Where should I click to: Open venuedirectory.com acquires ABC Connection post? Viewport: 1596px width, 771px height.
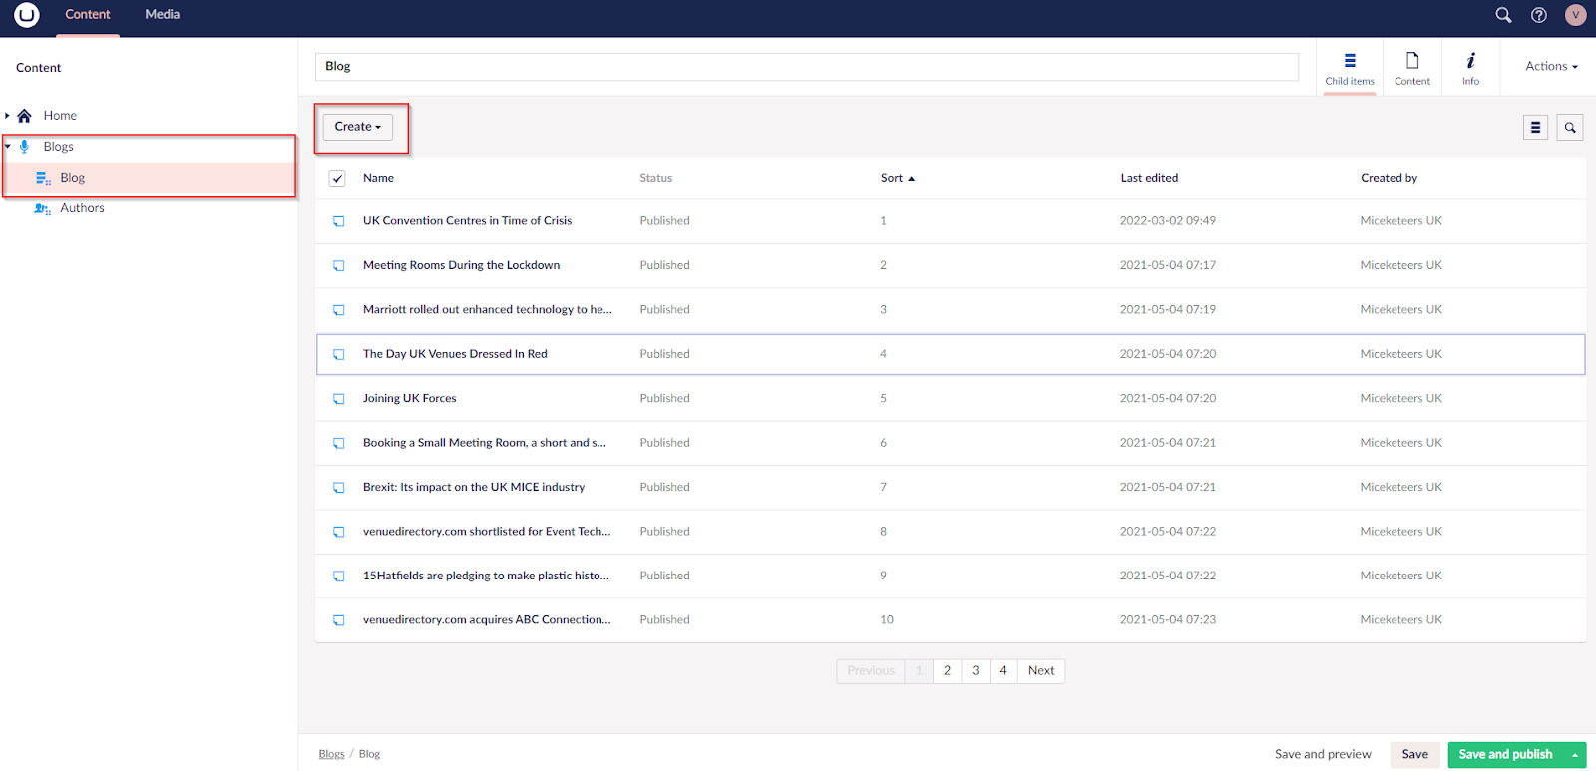487,620
